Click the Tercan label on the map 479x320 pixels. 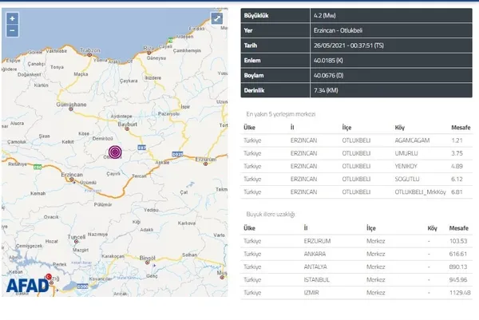139,176
